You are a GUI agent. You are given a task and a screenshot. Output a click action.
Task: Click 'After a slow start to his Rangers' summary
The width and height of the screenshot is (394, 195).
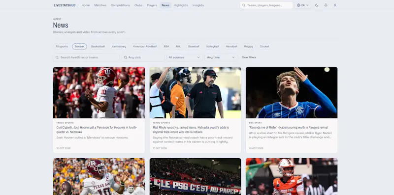pos(290,135)
